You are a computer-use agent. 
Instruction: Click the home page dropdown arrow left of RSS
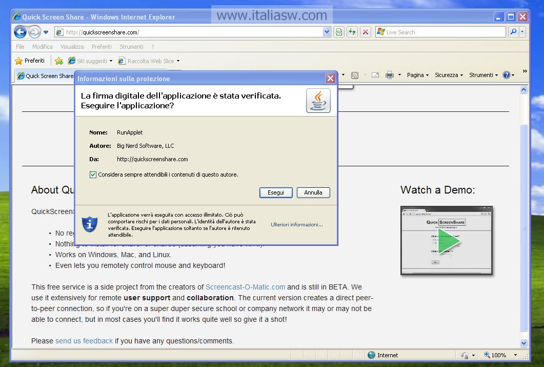(x=343, y=75)
